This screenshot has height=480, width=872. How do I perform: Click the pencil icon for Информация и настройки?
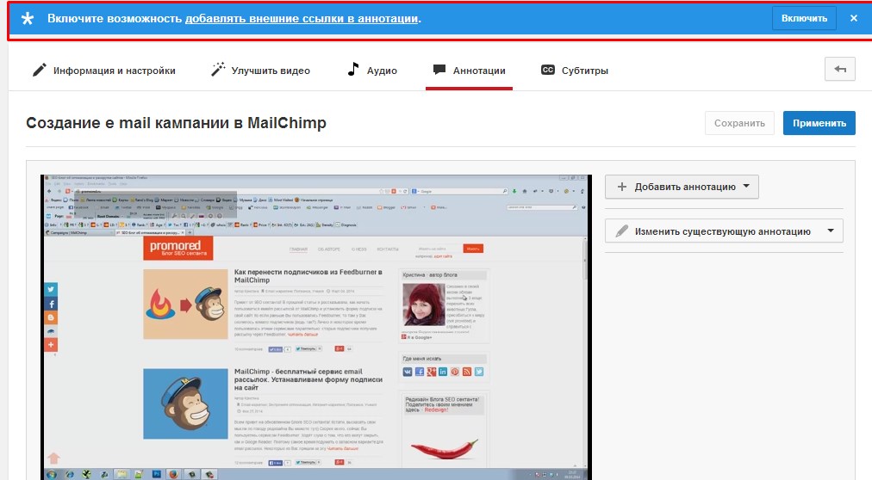(40, 71)
